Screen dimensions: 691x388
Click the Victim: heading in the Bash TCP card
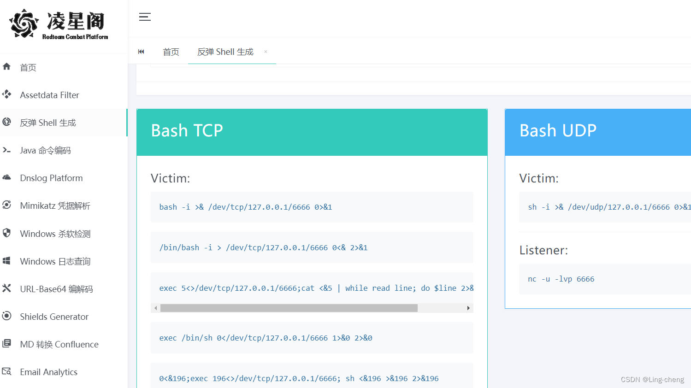pyautogui.click(x=170, y=178)
